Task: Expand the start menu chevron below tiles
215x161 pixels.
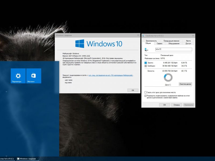Action: point(6,92)
